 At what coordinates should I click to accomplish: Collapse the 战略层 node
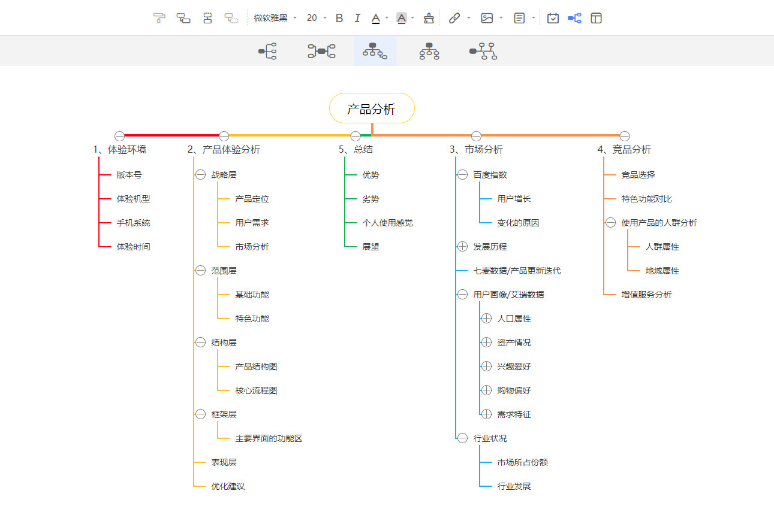(201, 175)
